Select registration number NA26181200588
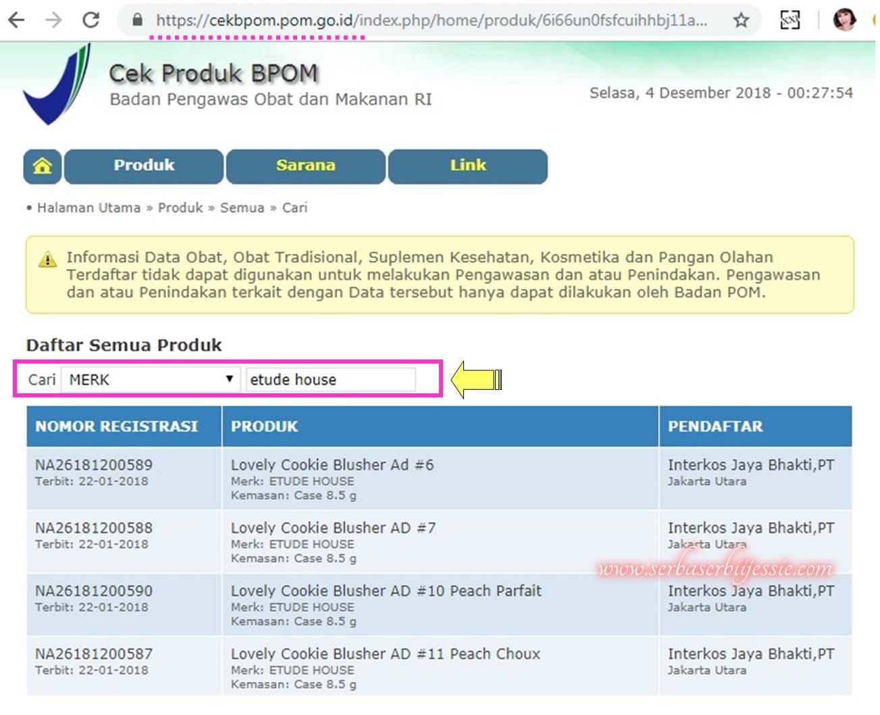The height and width of the screenshot is (715, 880). (94, 528)
